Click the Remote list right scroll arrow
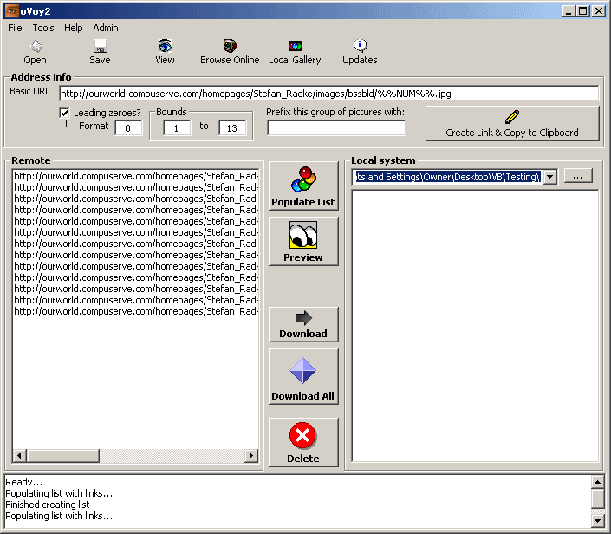Image resolution: width=611 pixels, height=534 pixels. (251, 456)
